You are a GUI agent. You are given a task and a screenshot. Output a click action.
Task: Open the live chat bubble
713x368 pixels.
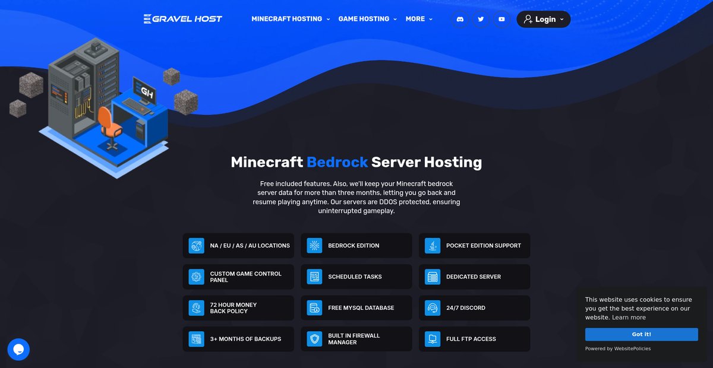(18, 350)
